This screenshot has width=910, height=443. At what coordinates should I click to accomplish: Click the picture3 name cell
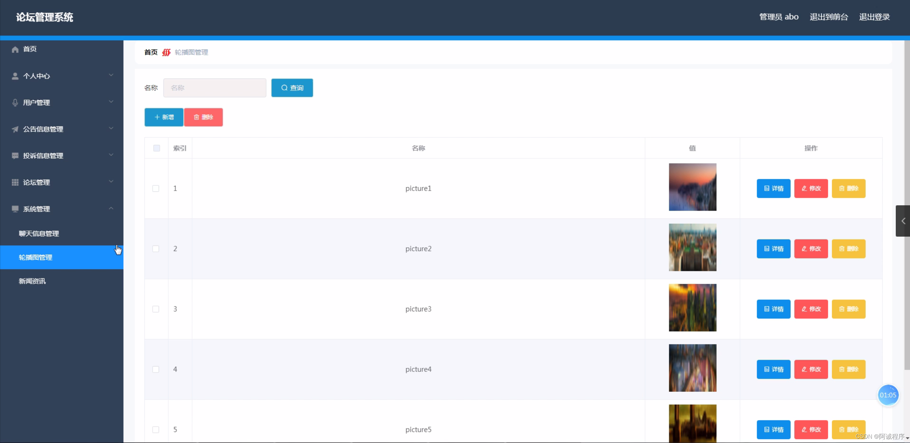418,309
